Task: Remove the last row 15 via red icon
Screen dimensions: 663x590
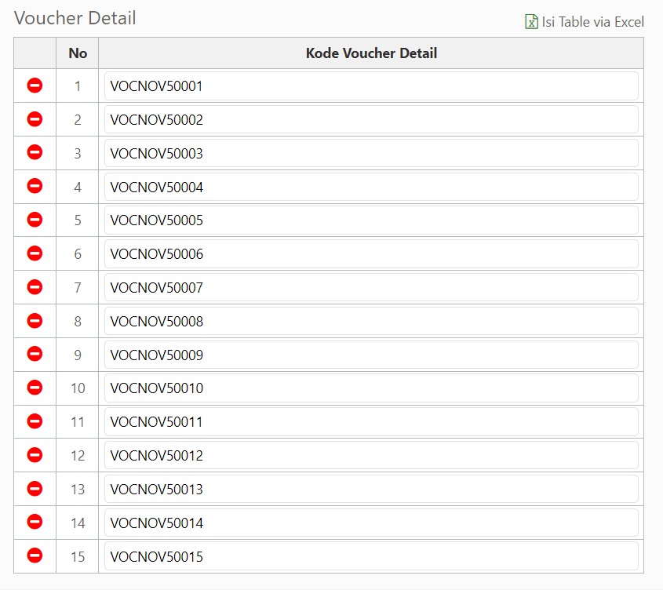Action: (35, 555)
